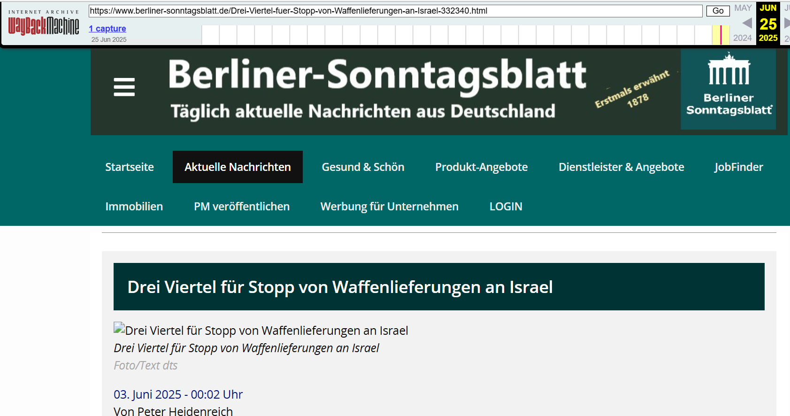The width and height of the screenshot is (790, 416).
Task: Open Produkt-Angebote menu item
Action: point(482,167)
